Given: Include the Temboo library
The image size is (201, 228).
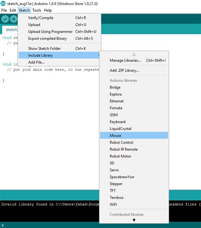Looking at the screenshot, I should pyautogui.click(x=134, y=197).
